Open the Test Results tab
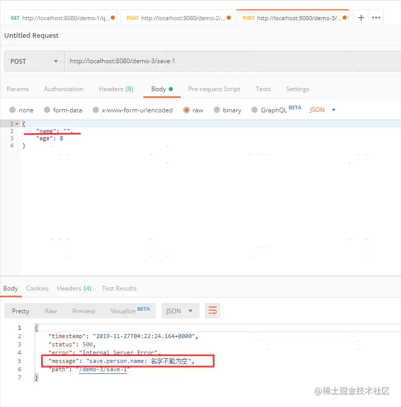 coord(119,288)
